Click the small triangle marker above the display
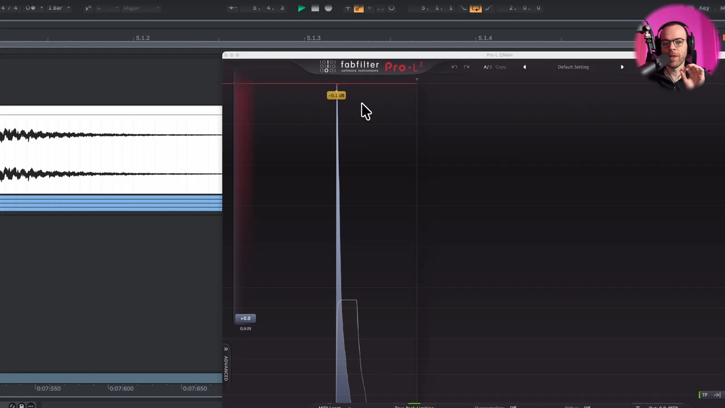725x408 pixels. (x=417, y=79)
